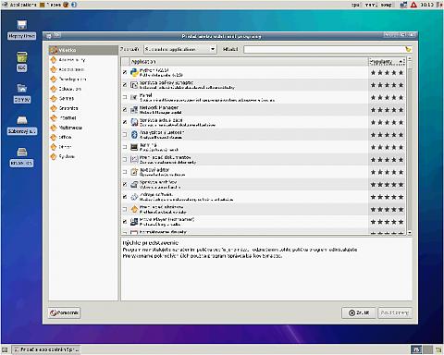444x355 pixels.
Task: Click the Panel application icon
Action: pyautogui.click(x=134, y=97)
